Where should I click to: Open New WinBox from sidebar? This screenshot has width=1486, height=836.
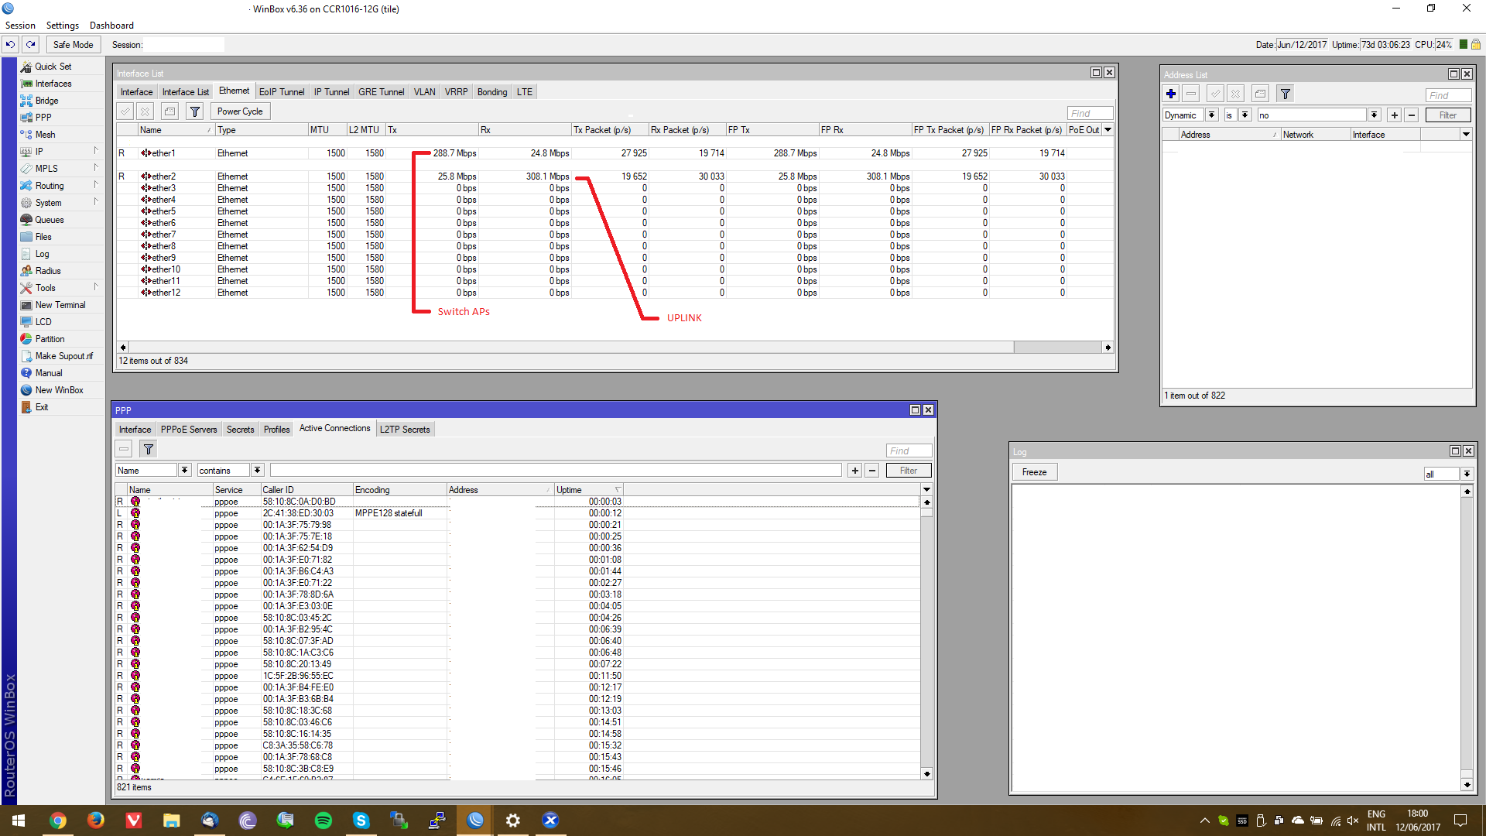(59, 390)
